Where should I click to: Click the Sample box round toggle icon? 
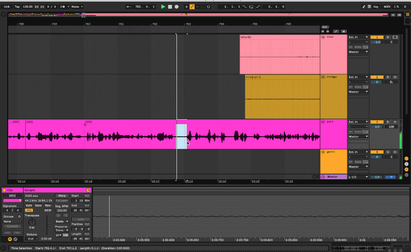pos(88,190)
